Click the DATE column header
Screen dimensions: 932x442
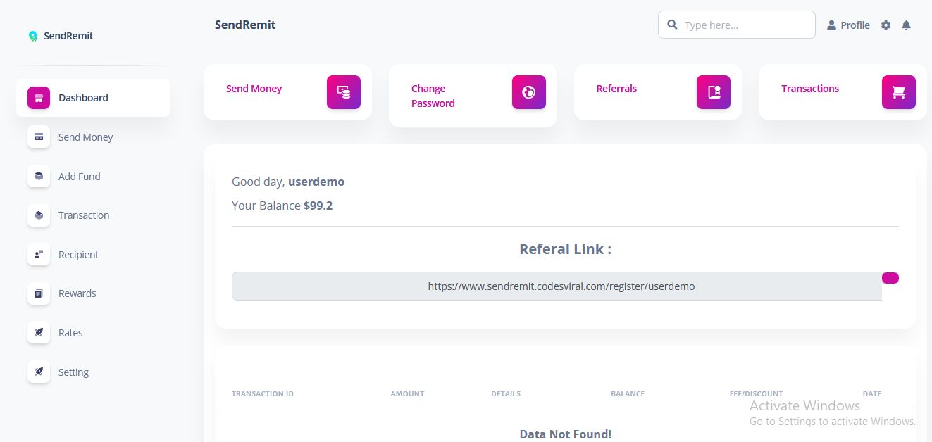[x=872, y=393]
